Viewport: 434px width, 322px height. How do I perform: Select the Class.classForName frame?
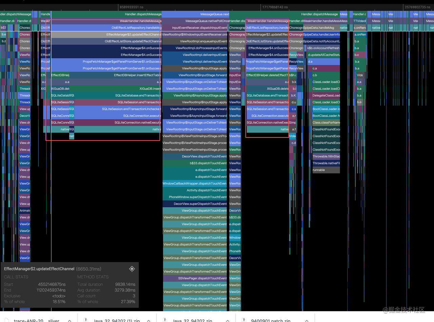coord(326,123)
